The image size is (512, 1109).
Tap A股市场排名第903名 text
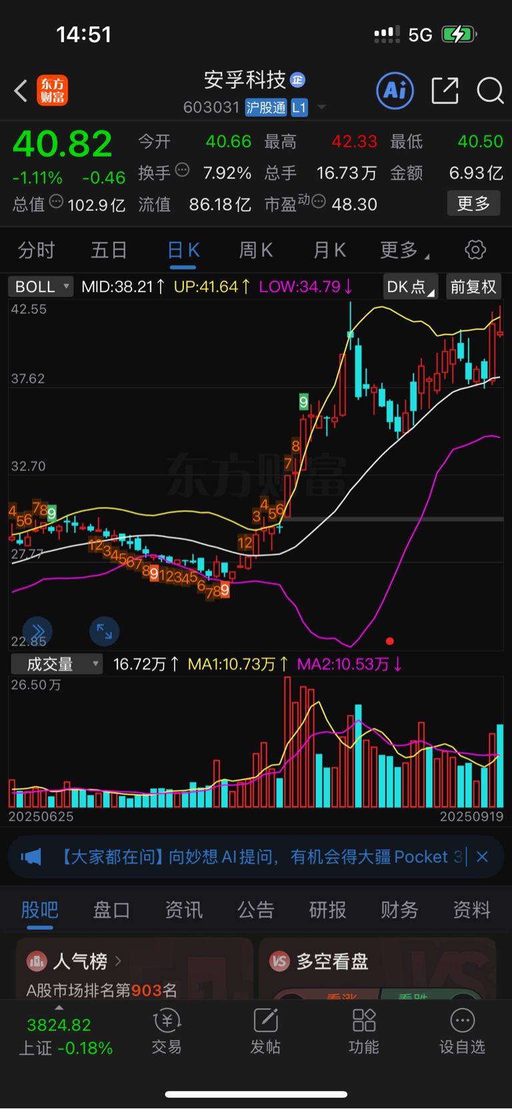click(102, 990)
